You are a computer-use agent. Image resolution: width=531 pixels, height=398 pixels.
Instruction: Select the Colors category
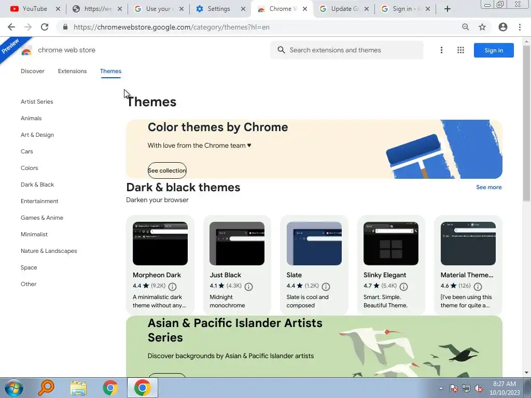click(x=30, y=168)
